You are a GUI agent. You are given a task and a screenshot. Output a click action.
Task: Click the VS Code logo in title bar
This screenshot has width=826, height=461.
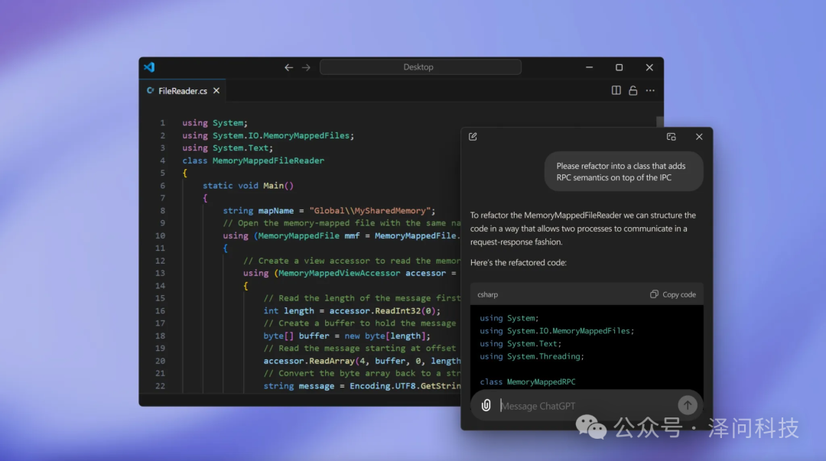(x=149, y=67)
